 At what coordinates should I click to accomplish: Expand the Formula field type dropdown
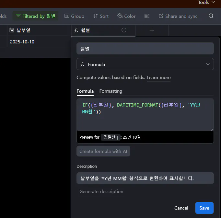(145, 64)
